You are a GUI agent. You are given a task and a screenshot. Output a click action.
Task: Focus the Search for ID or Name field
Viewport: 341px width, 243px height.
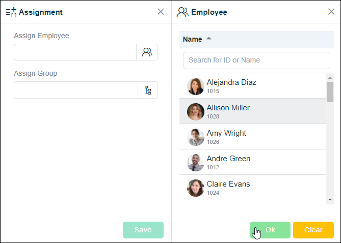pyautogui.click(x=256, y=60)
